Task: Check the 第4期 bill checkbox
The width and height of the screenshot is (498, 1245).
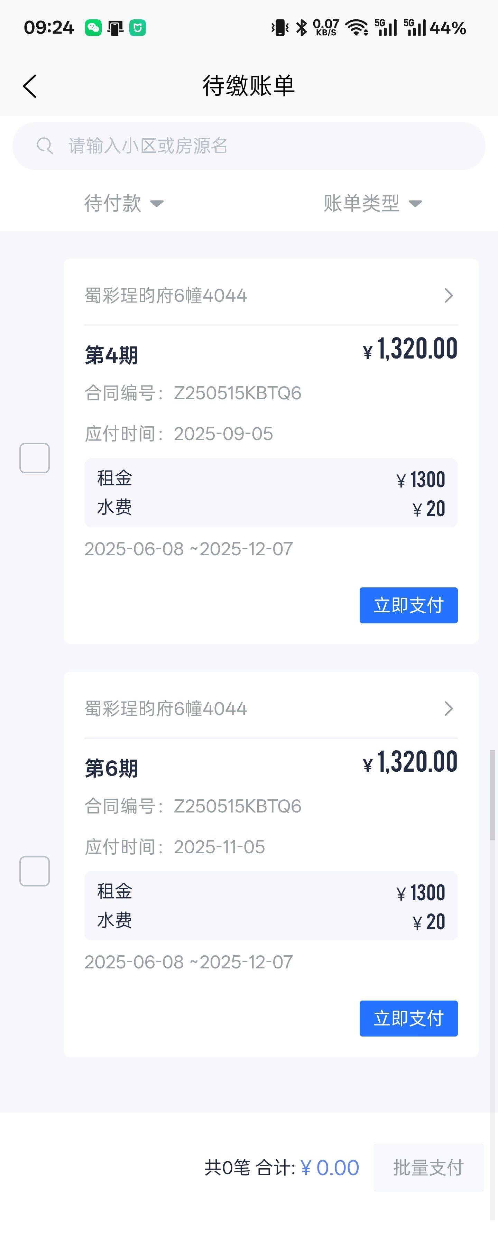Action: coord(34,458)
